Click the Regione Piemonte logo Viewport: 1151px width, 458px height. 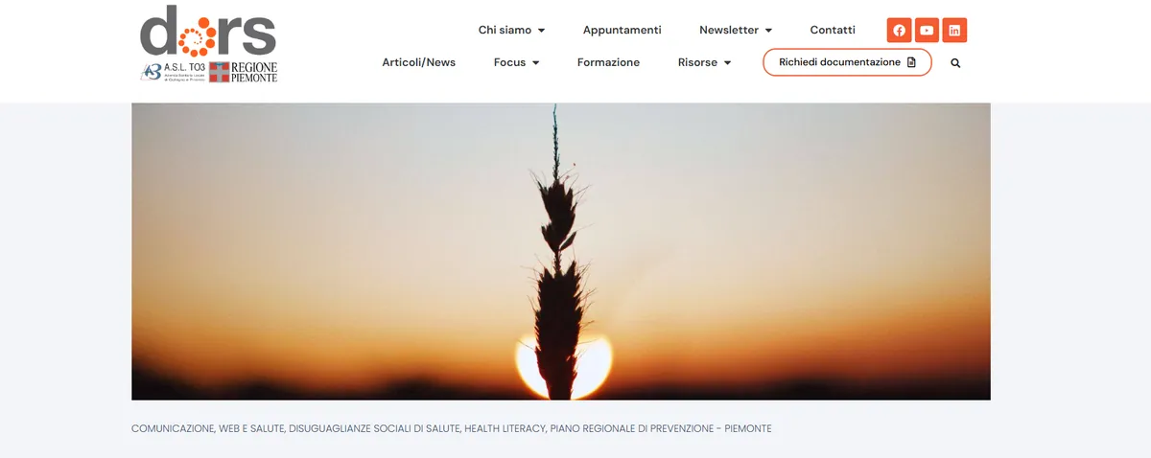(x=244, y=72)
